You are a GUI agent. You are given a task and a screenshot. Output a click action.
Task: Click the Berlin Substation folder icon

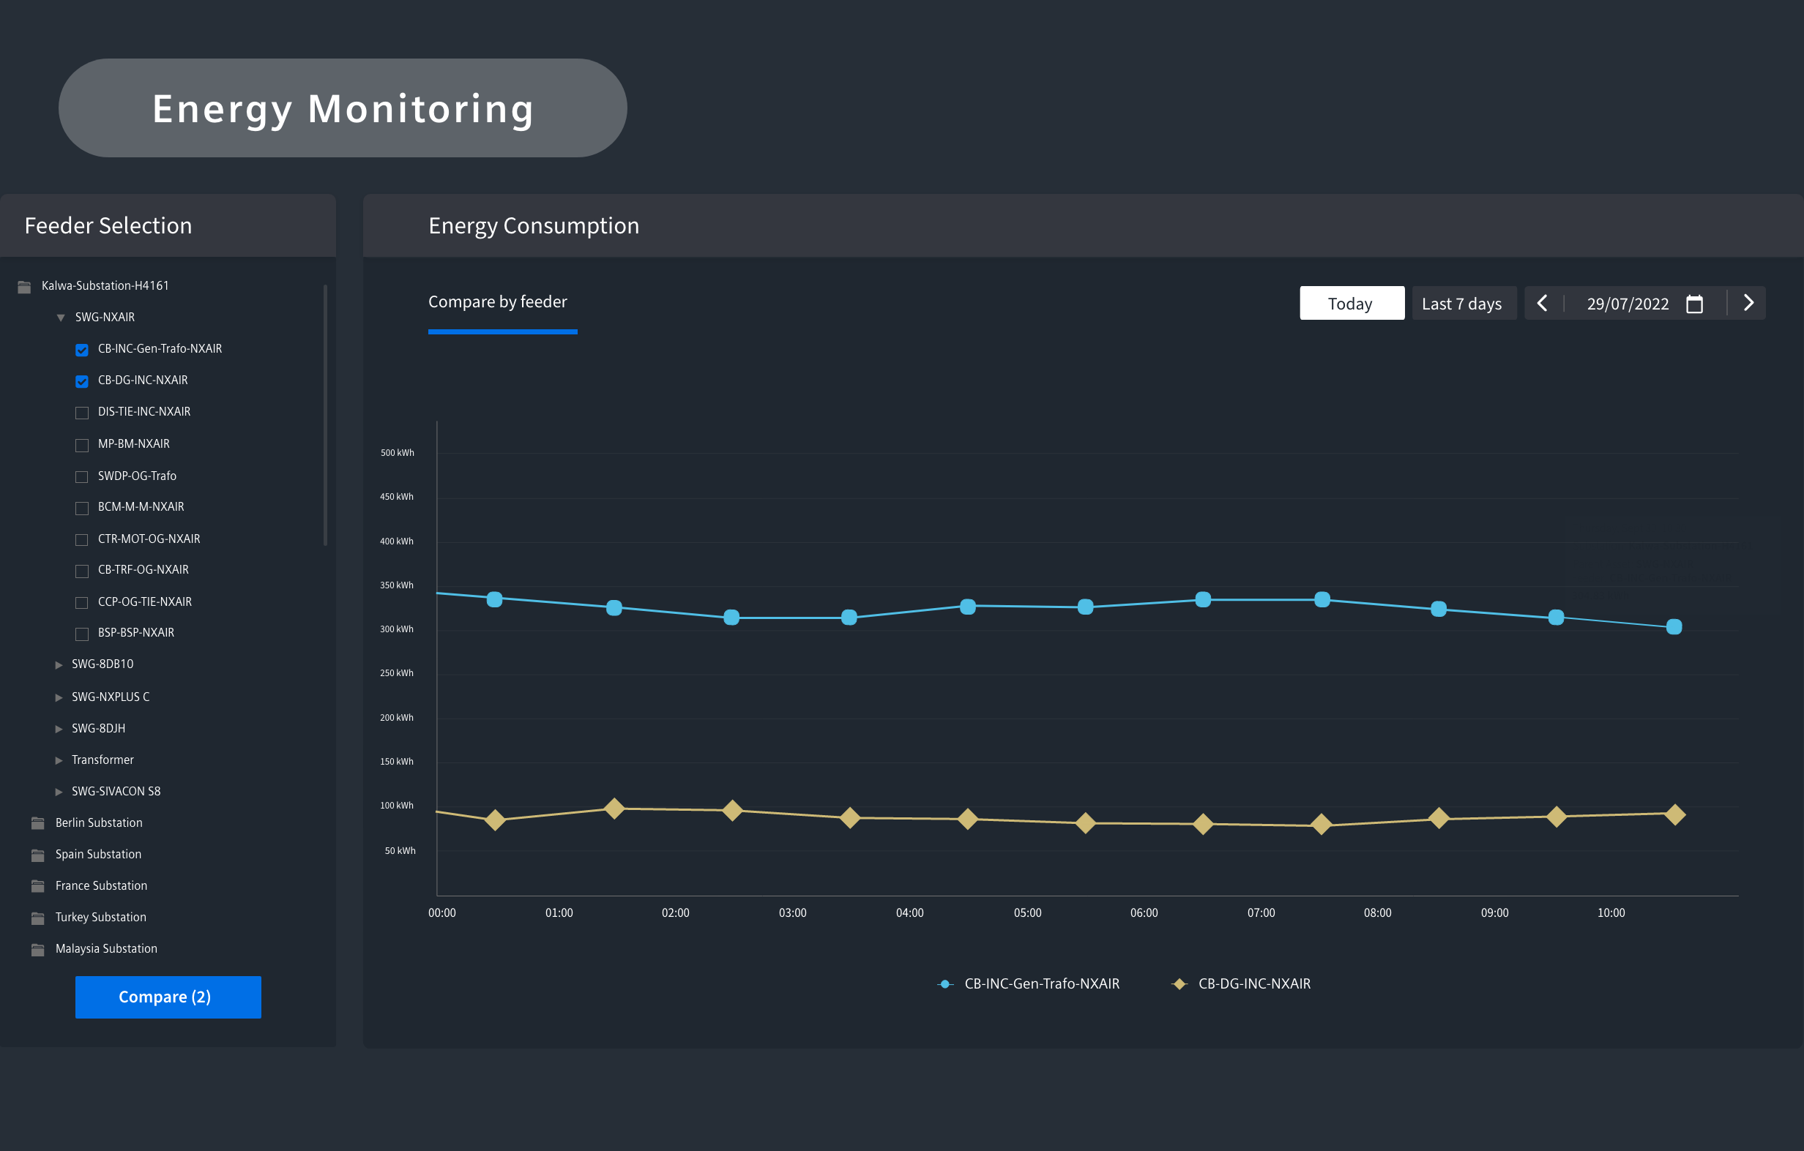click(37, 823)
